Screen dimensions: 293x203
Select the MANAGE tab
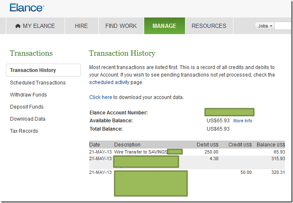165,26
